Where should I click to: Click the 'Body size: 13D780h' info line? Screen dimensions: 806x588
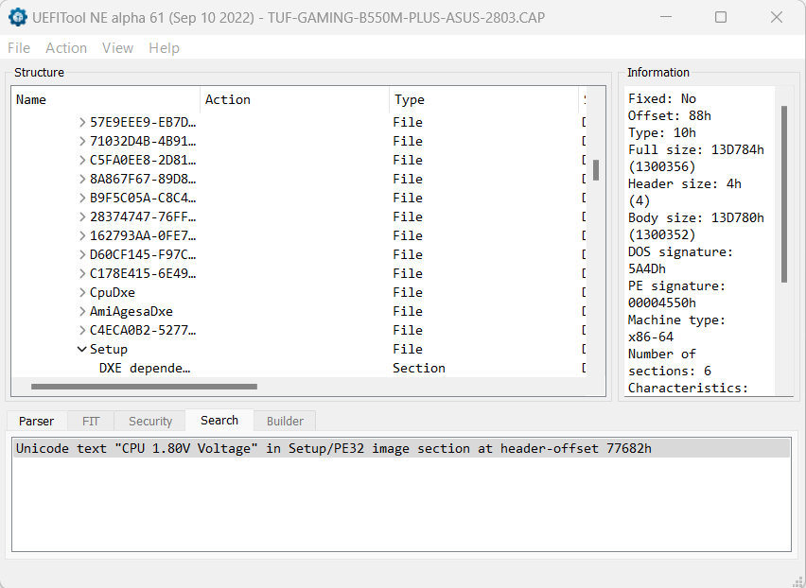click(696, 217)
